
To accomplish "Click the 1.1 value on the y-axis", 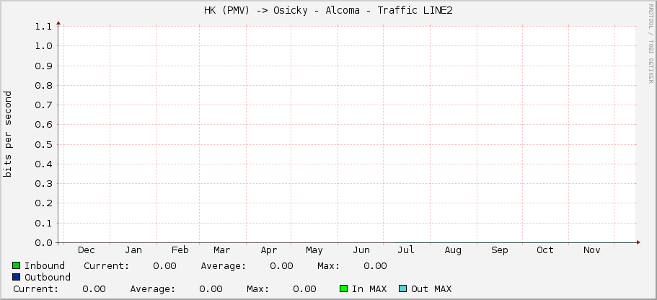I will (x=43, y=27).
